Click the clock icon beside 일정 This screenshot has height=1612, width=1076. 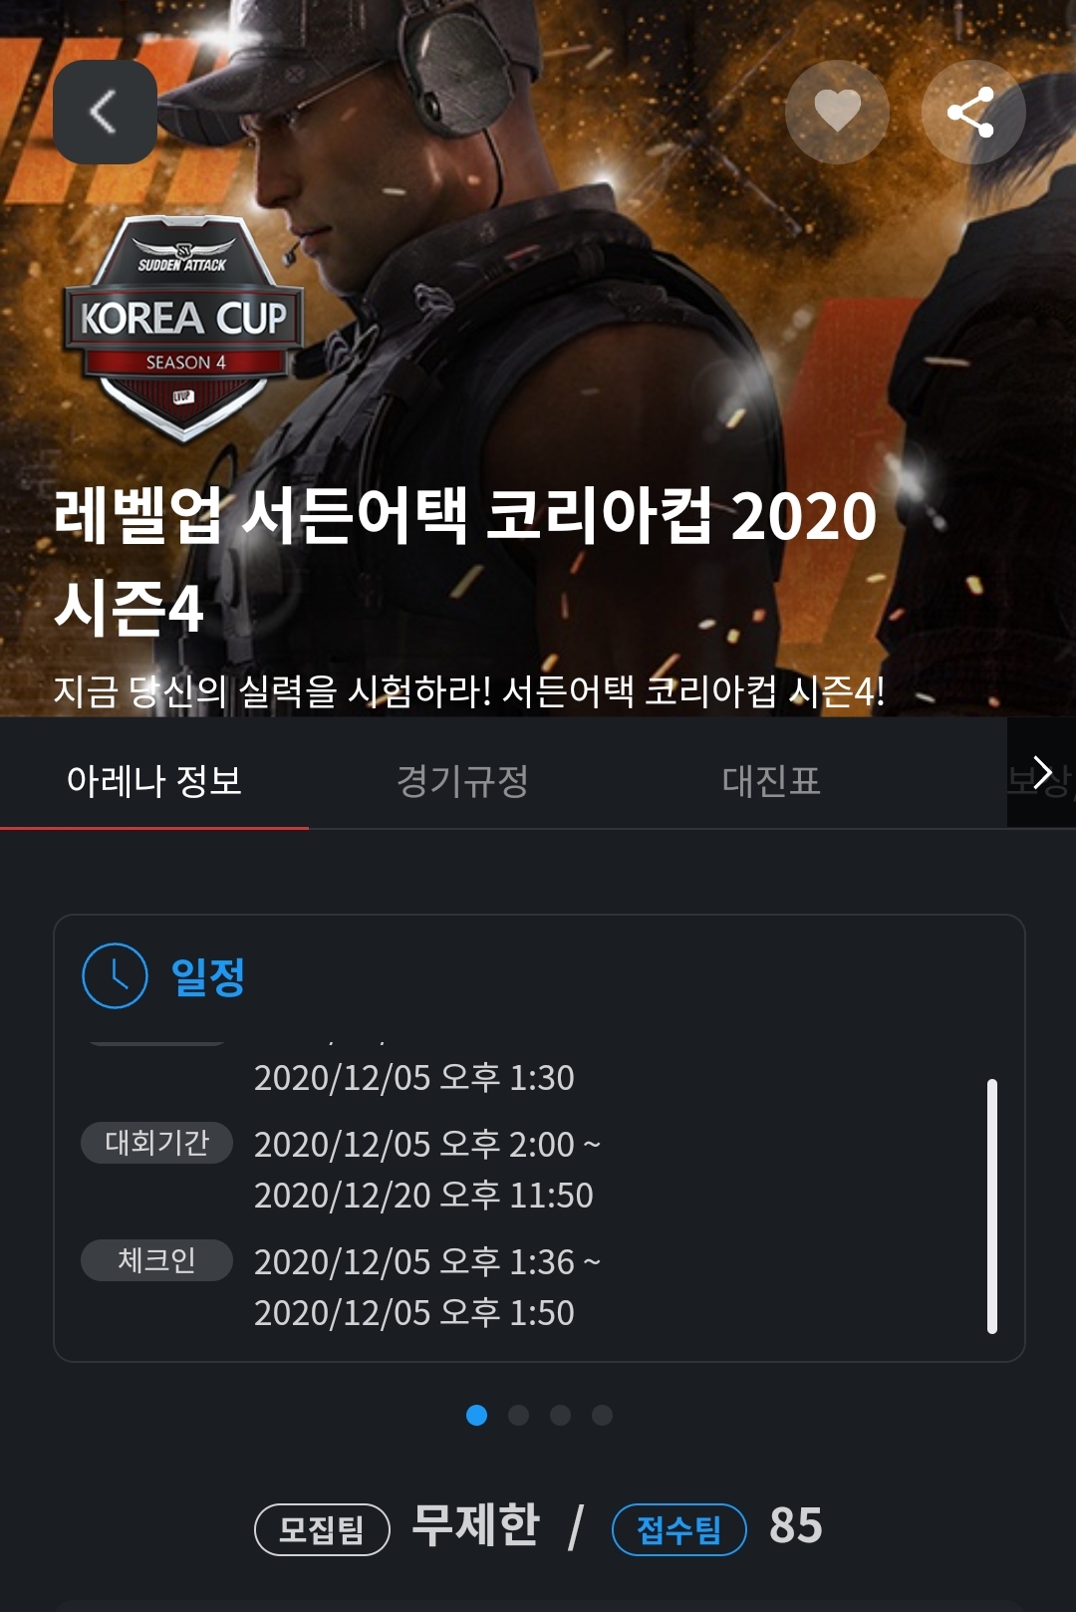tap(115, 975)
